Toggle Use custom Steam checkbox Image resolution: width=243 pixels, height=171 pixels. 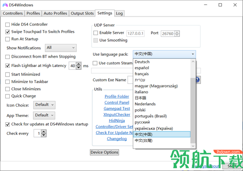(x=95, y=63)
